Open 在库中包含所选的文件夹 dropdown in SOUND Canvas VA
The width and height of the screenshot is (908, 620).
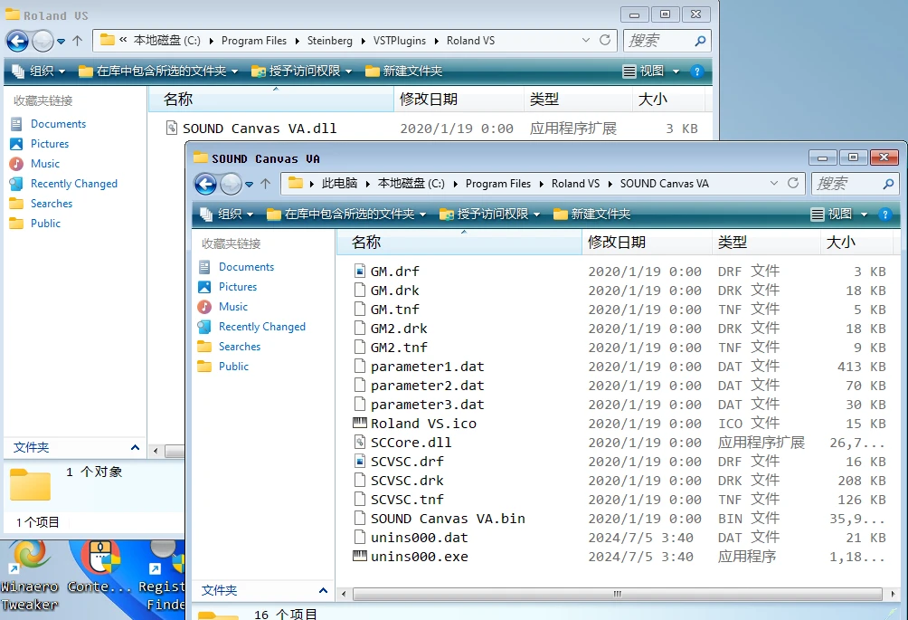click(x=346, y=215)
